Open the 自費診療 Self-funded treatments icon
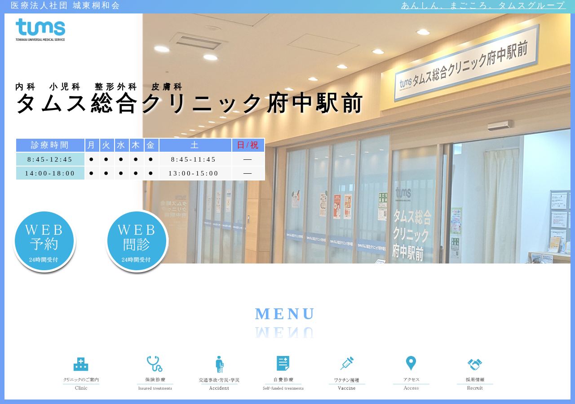 click(x=283, y=373)
